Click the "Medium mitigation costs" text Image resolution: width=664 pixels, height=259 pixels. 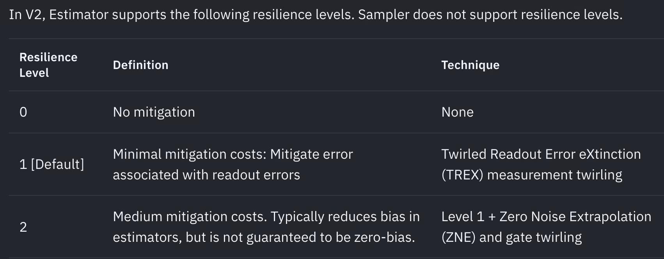(x=190, y=216)
